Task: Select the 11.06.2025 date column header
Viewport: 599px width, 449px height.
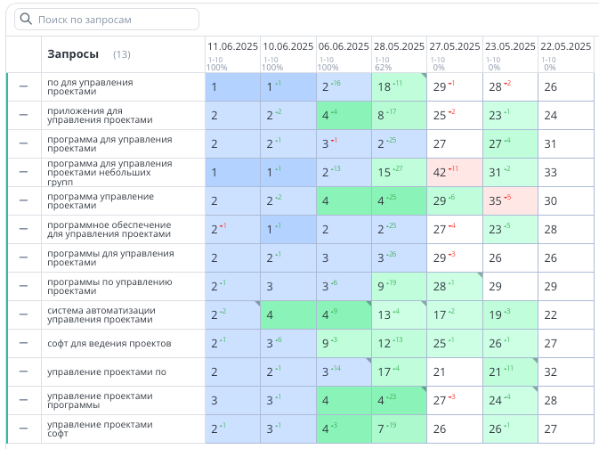Action: 232,46
